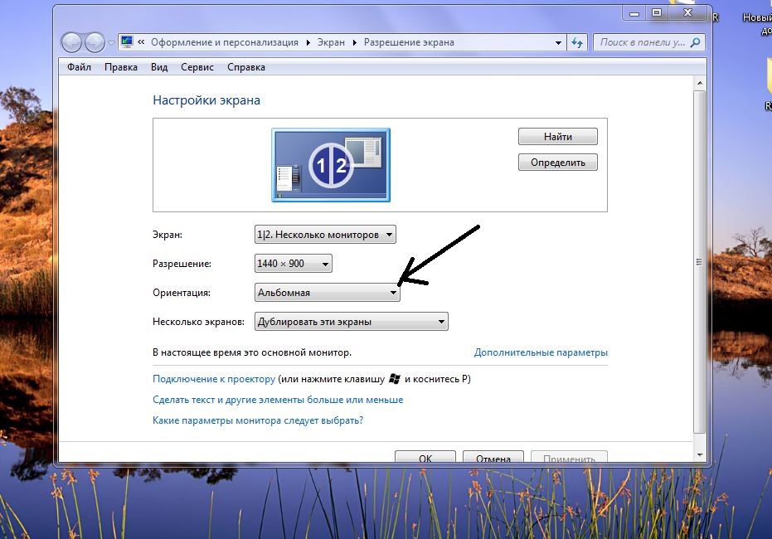Image resolution: width=772 pixels, height=539 pixels.
Task: Minimize the screen resolution window
Action: [634, 13]
